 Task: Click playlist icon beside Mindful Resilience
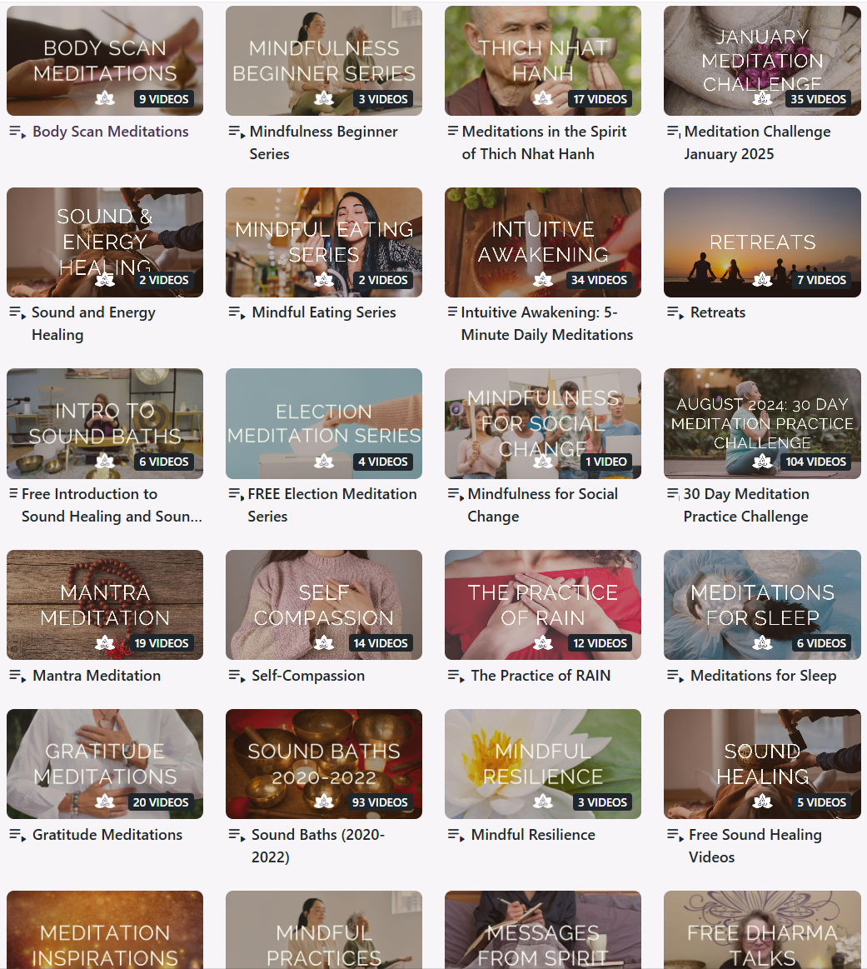456,835
